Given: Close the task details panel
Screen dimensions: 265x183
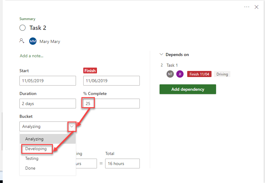Looking at the screenshot, I should 256,7.
